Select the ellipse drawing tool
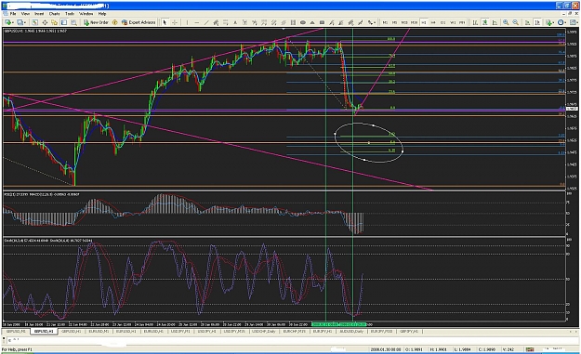This screenshot has height=354, width=581. coord(303,22)
